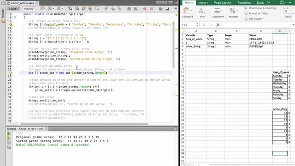Open the Projects side panel
295x166 pixels.
[x=3, y=16]
